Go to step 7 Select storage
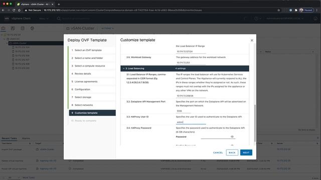 [92, 97]
